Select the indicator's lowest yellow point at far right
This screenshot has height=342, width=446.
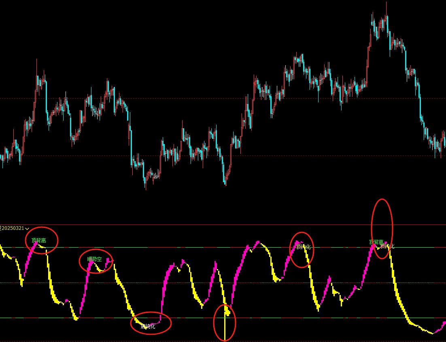point(433,334)
